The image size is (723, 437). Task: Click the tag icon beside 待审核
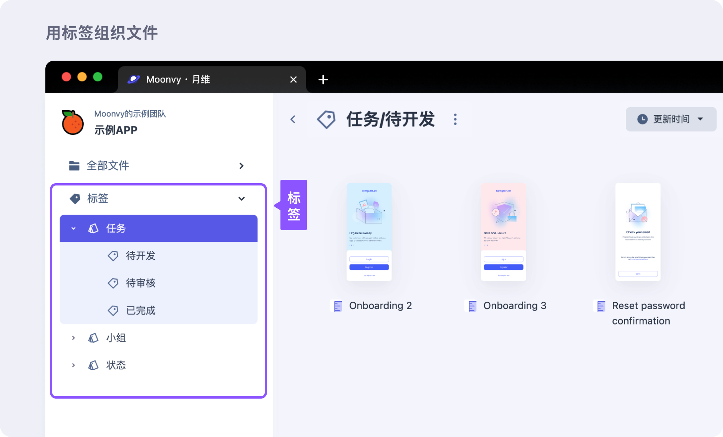pyautogui.click(x=113, y=283)
